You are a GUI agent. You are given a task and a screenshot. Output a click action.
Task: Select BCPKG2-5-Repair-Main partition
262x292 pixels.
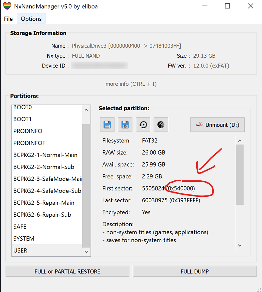click(47, 203)
